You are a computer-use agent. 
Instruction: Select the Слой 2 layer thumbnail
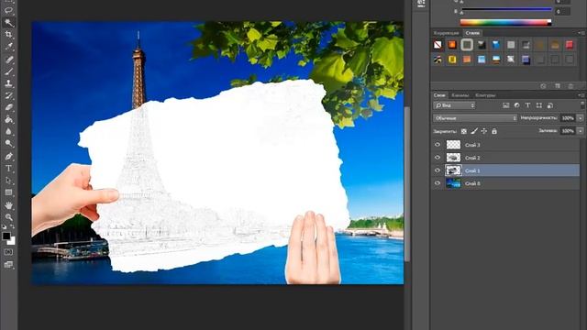[453, 158]
